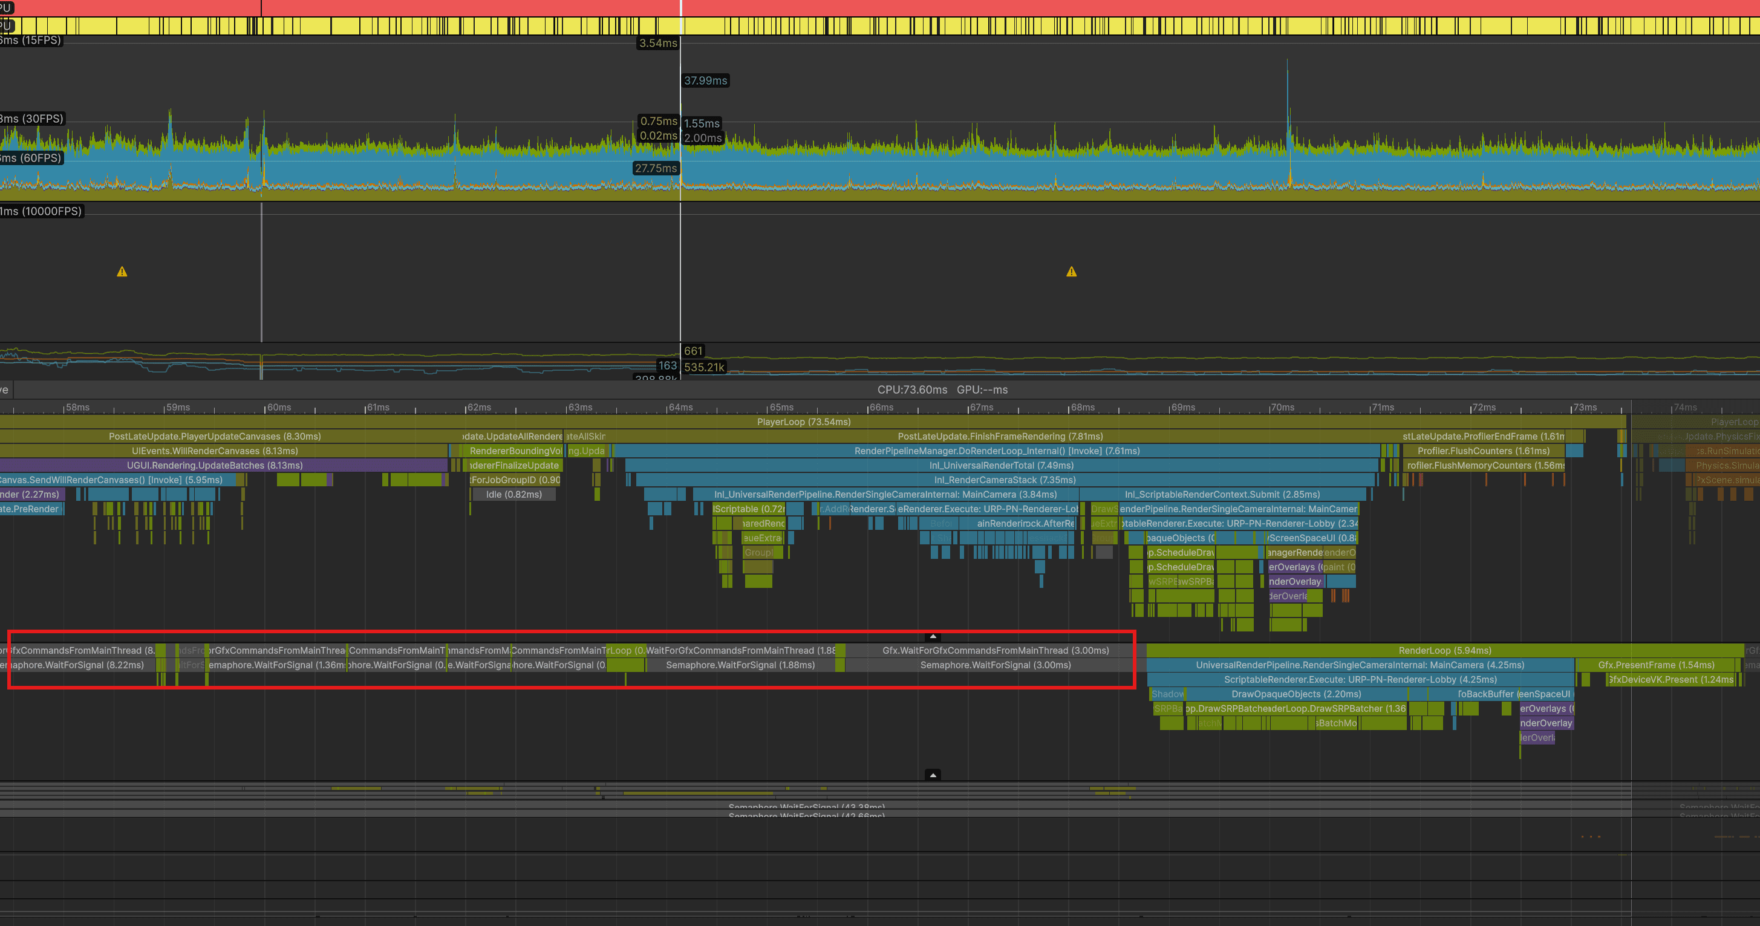This screenshot has height=926, width=1760.
Task: Click the "Profiler.FlushCounters (1.61ms)" bar
Action: pyautogui.click(x=1483, y=451)
